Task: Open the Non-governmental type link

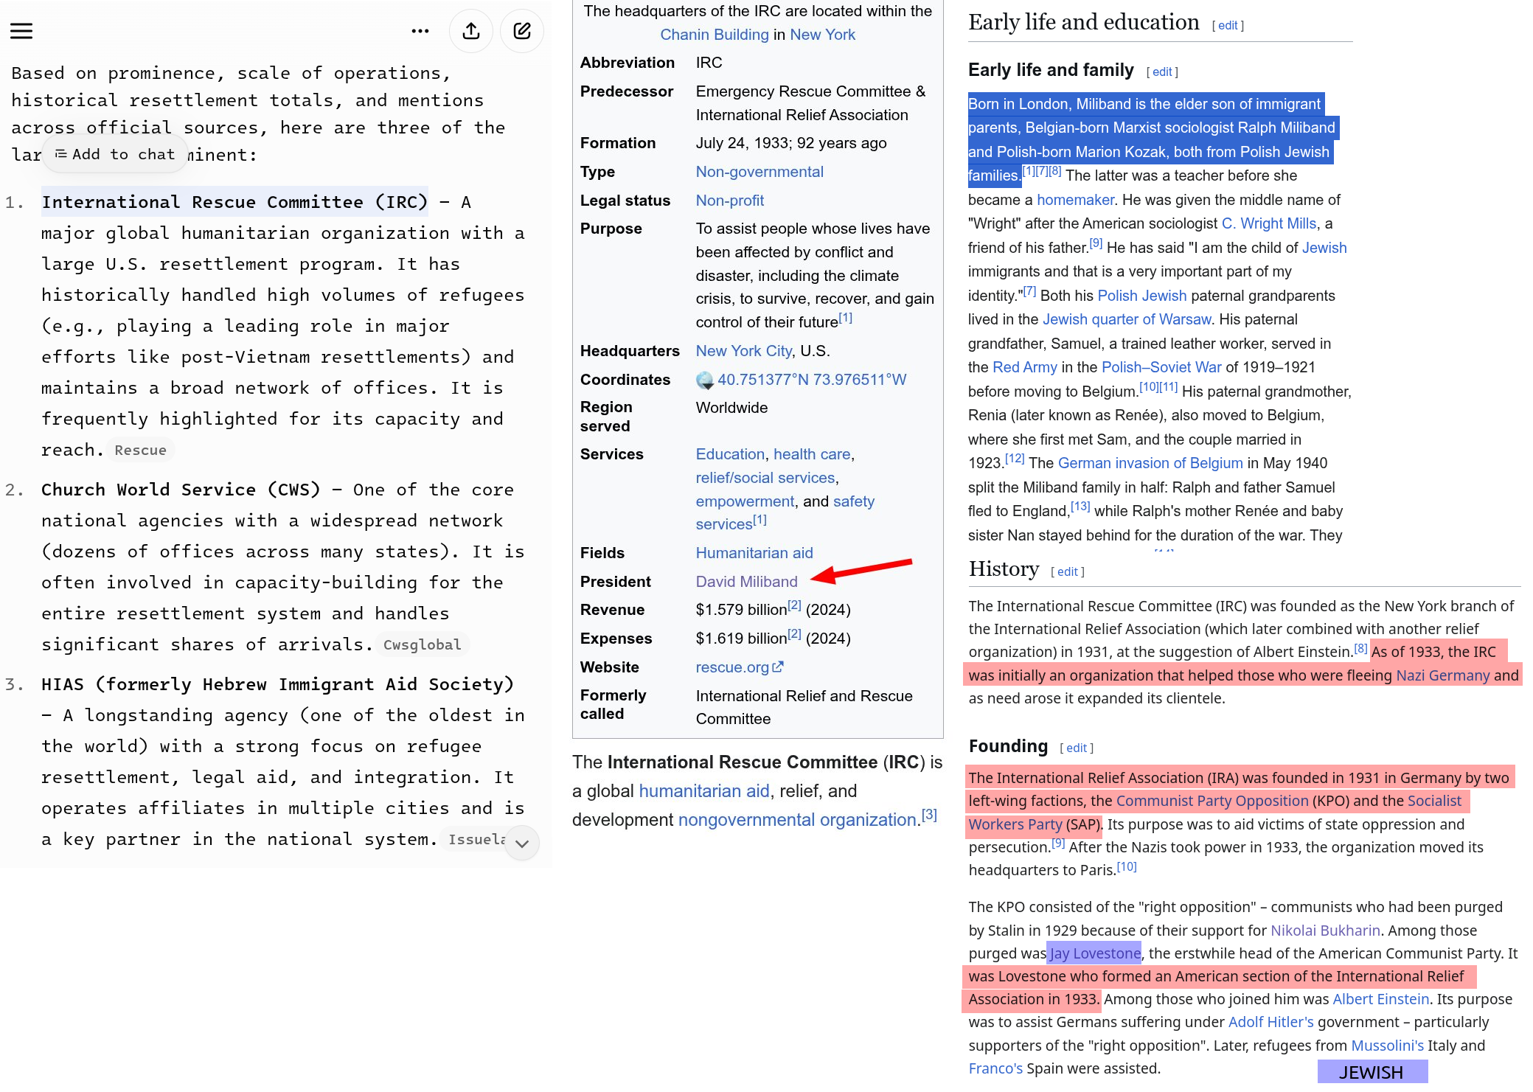Action: pyautogui.click(x=759, y=172)
